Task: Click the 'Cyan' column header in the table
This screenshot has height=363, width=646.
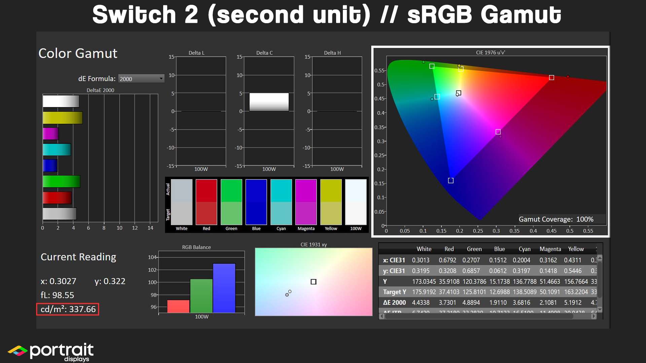Action: pos(525,249)
